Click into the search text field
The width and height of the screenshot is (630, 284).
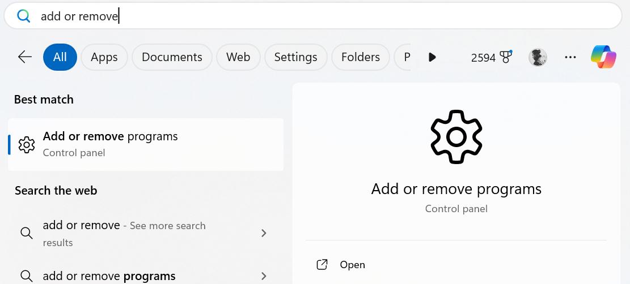[340, 16]
